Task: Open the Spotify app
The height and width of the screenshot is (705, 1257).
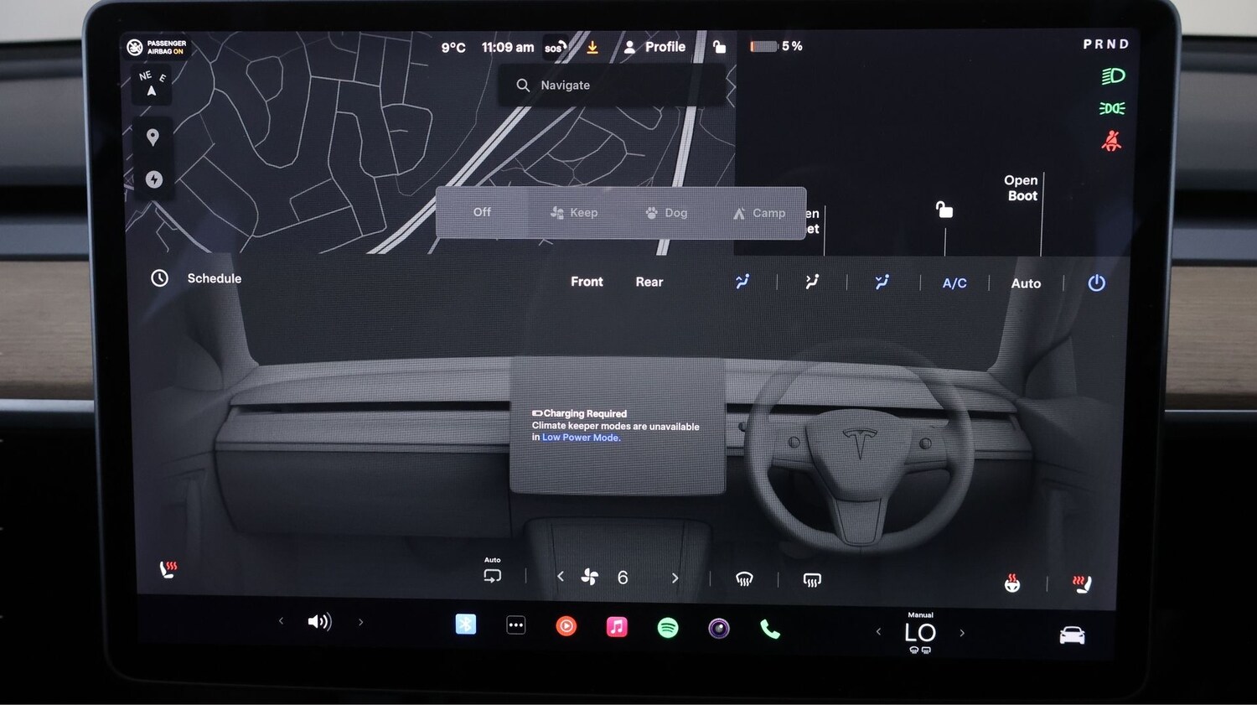Action: (668, 628)
